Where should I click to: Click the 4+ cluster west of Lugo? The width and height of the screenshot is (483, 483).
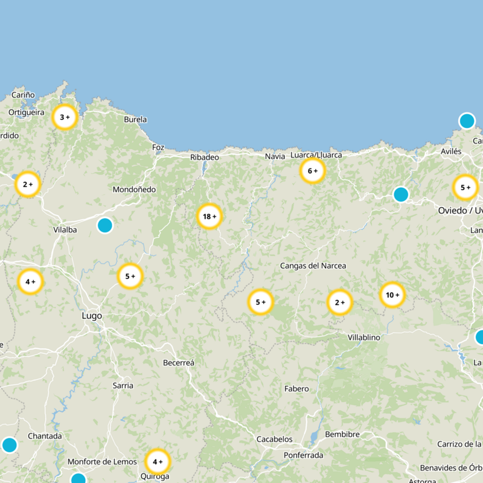[x=30, y=281]
